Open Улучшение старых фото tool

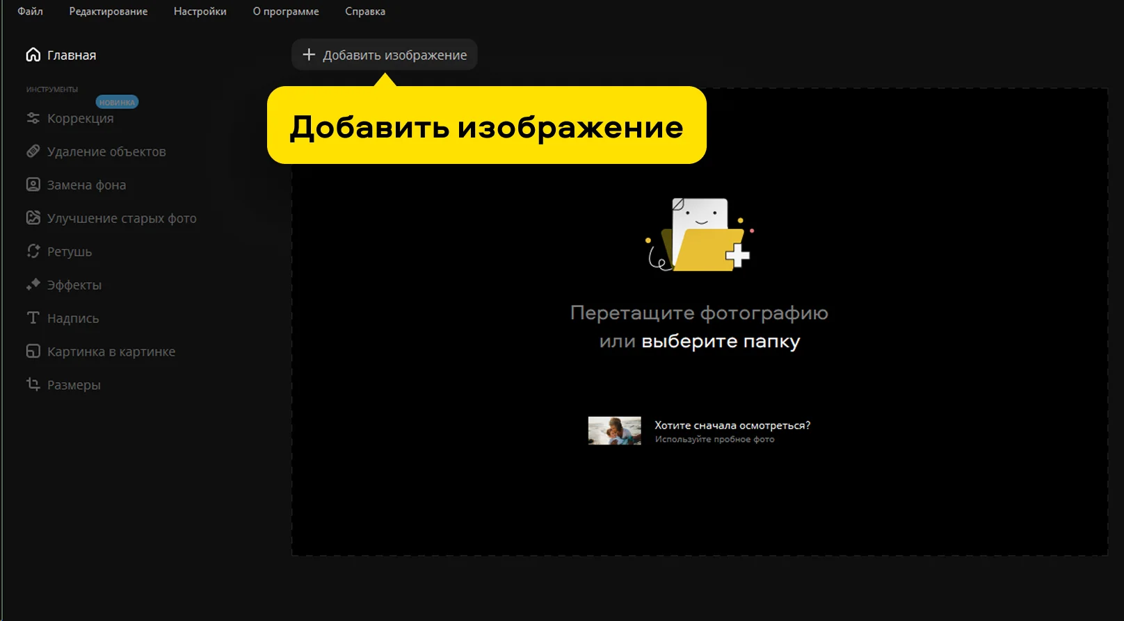122,218
